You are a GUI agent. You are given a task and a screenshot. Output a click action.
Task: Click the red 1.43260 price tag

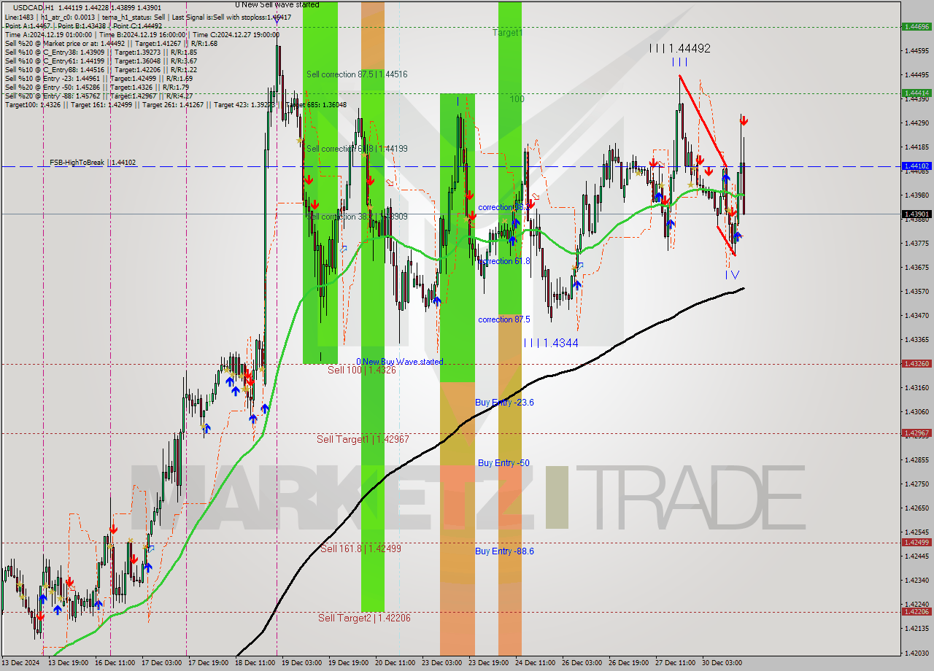pyautogui.click(x=916, y=363)
